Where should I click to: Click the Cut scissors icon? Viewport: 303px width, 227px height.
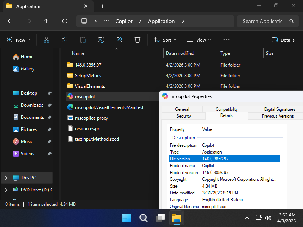coord(46,40)
